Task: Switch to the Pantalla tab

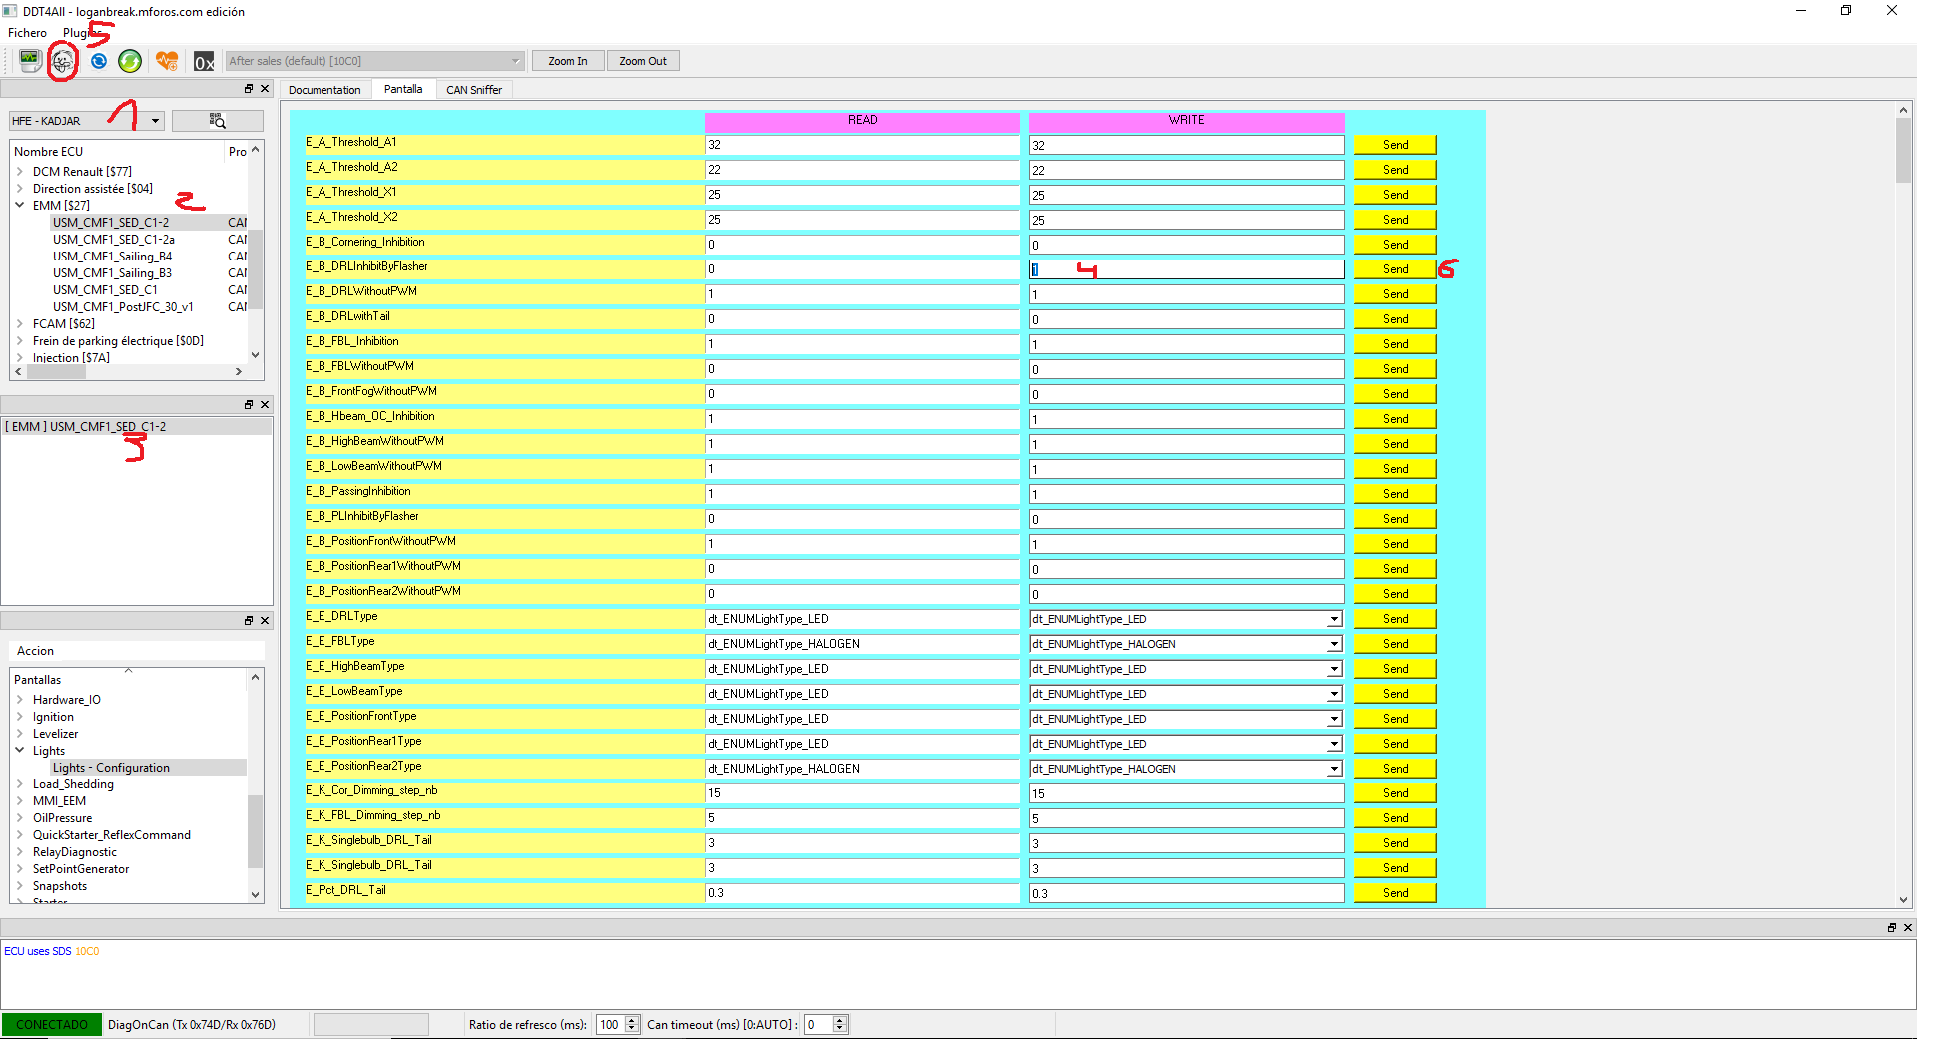Action: pos(403,89)
